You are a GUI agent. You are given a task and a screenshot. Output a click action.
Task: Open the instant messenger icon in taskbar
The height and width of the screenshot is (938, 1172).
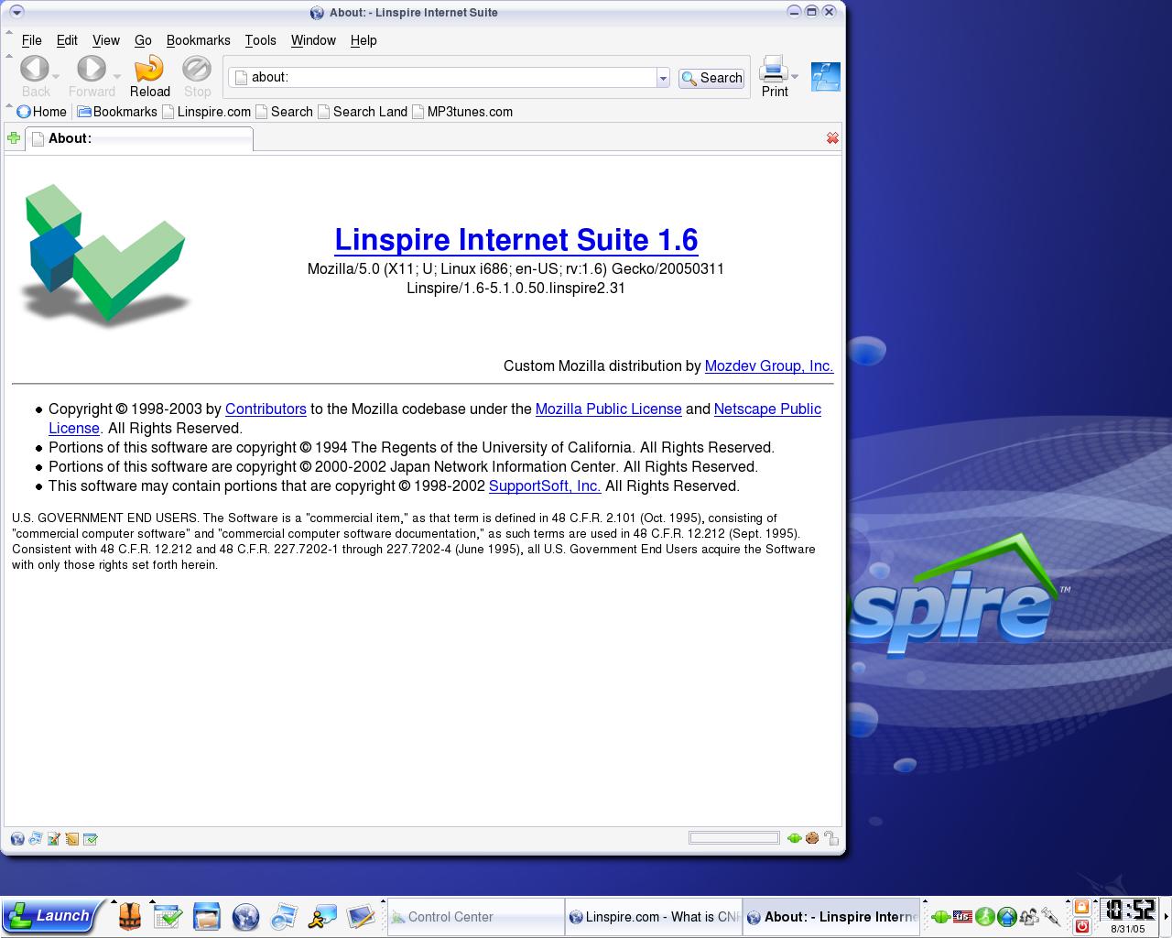(322, 916)
